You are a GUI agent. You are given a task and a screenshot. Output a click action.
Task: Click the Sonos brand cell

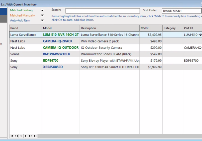click(x=26, y=54)
